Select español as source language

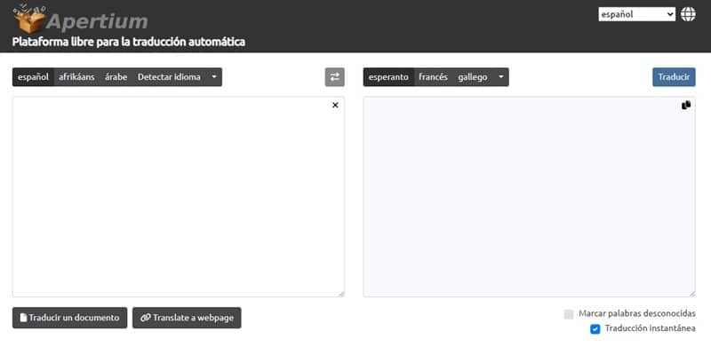pos(33,77)
